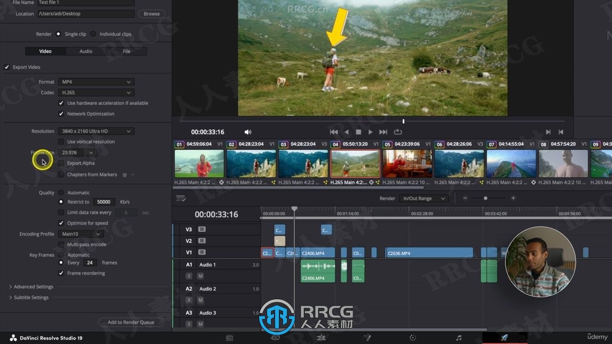Switch to the Edit page icon
Image resolution: width=612 pixels, height=344 pixels.
click(321, 338)
